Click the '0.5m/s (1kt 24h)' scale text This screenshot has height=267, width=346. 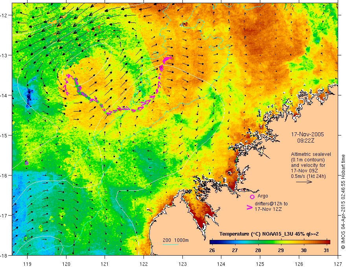tap(308, 176)
